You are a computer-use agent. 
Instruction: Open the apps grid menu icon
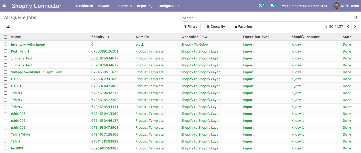pyautogui.click(x=4, y=6)
